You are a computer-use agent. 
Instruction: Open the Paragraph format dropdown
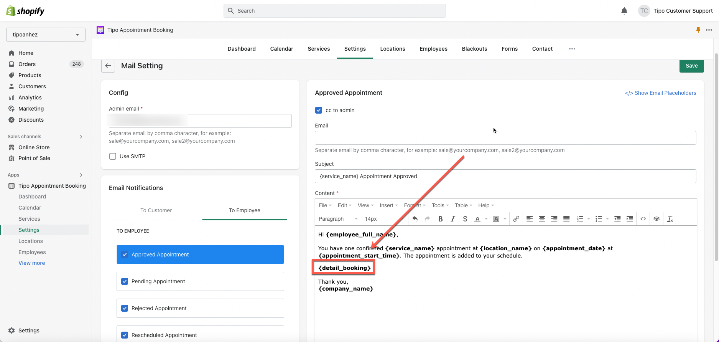point(338,219)
